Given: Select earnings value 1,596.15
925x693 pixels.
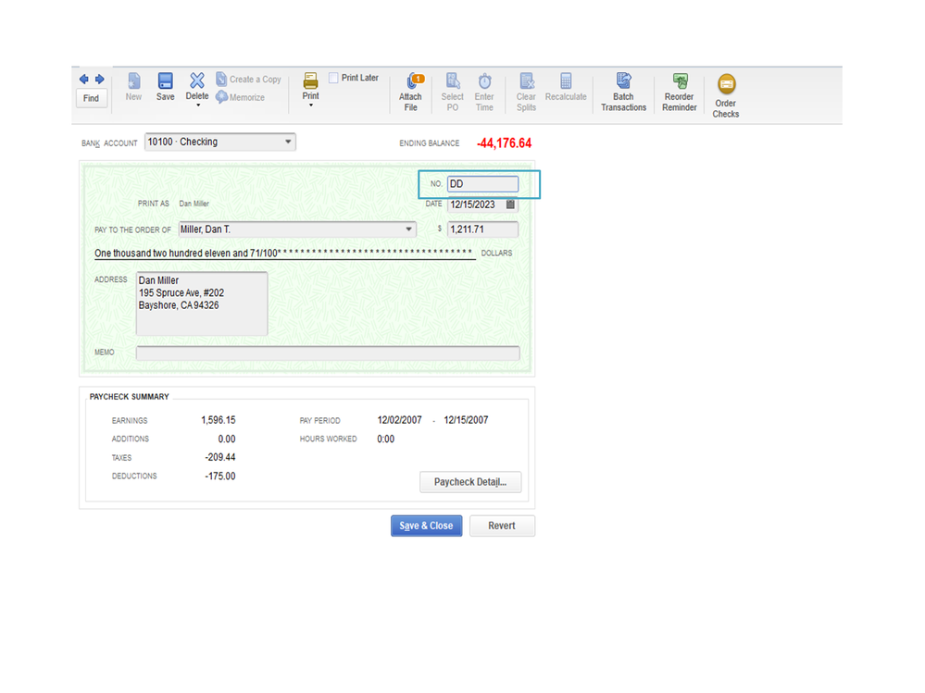Looking at the screenshot, I should pyautogui.click(x=219, y=420).
